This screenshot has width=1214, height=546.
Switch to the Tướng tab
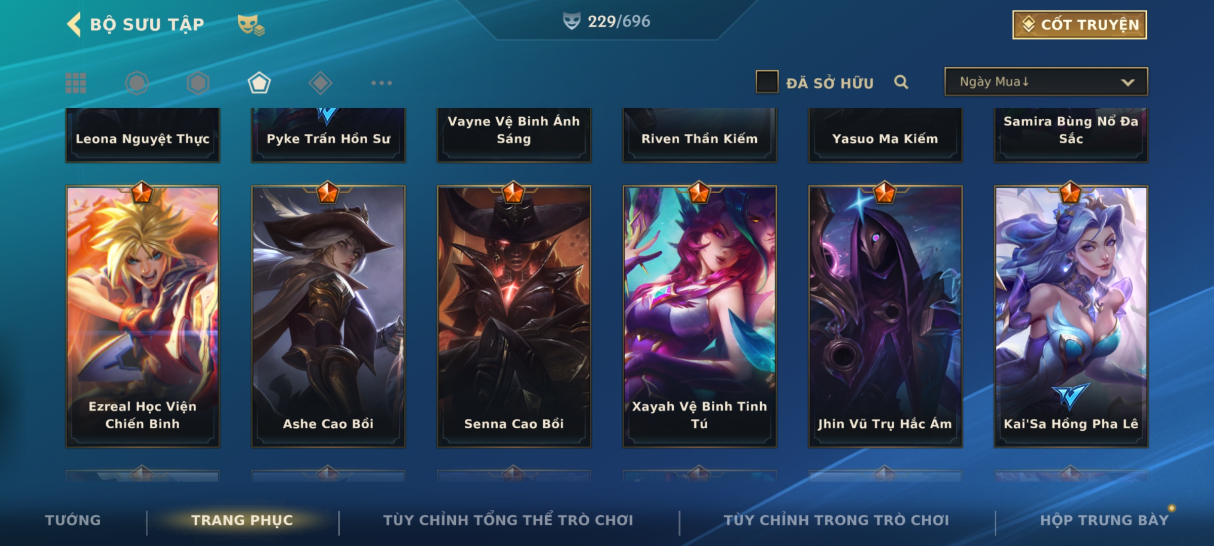tap(73, 520)
